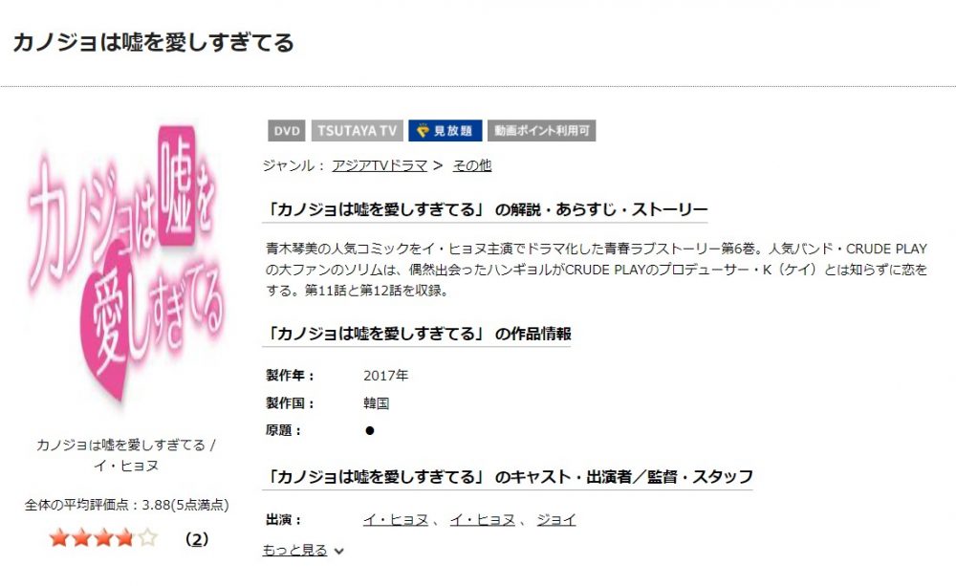
Task: Expand the もっと見る chevron arrow
Action: point(339,552)
